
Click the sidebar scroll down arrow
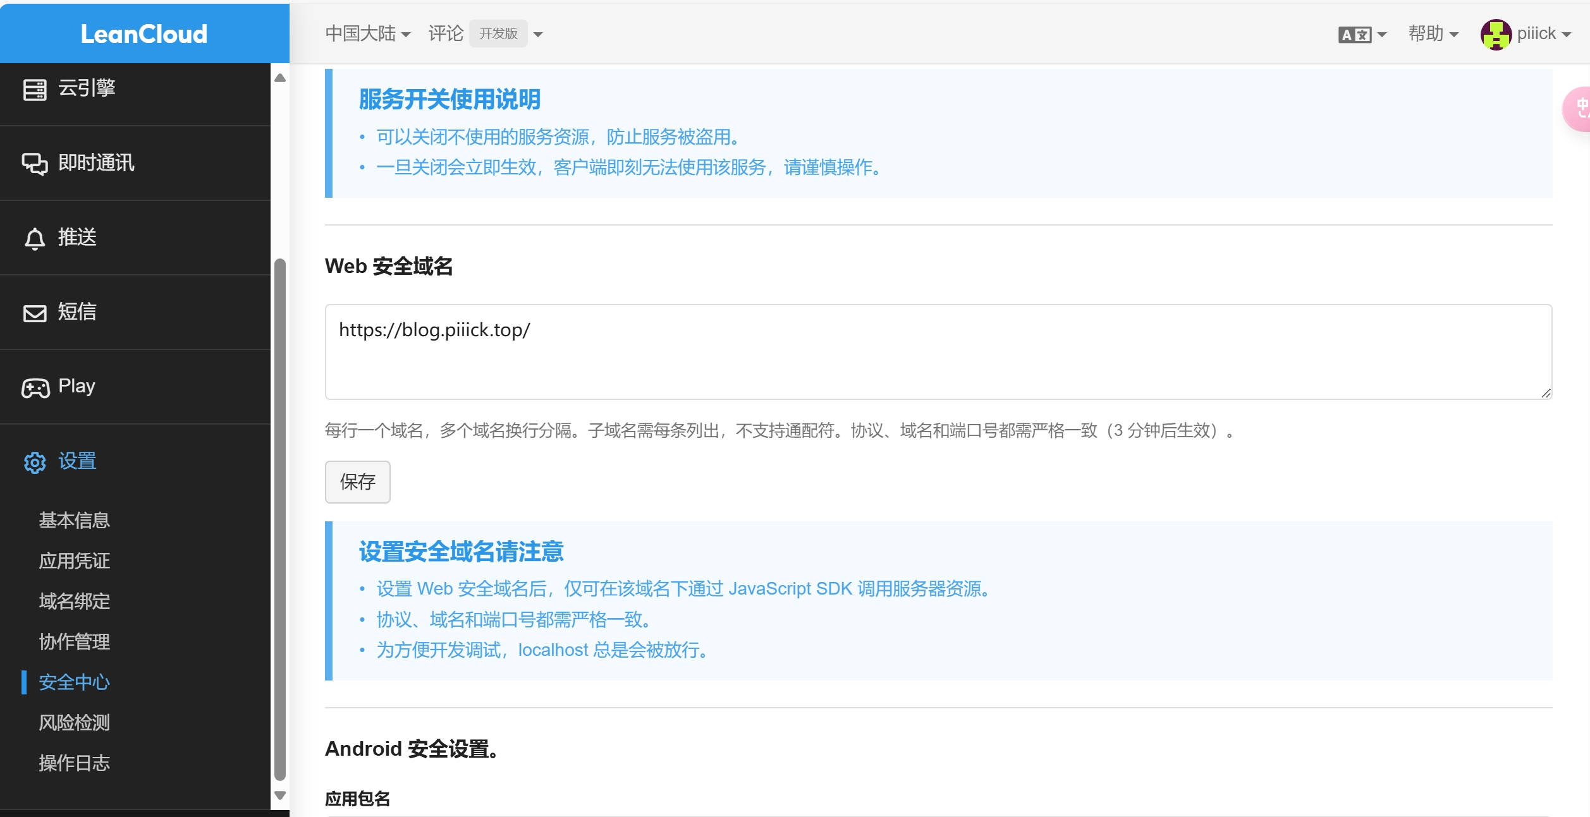click(280, 795)
